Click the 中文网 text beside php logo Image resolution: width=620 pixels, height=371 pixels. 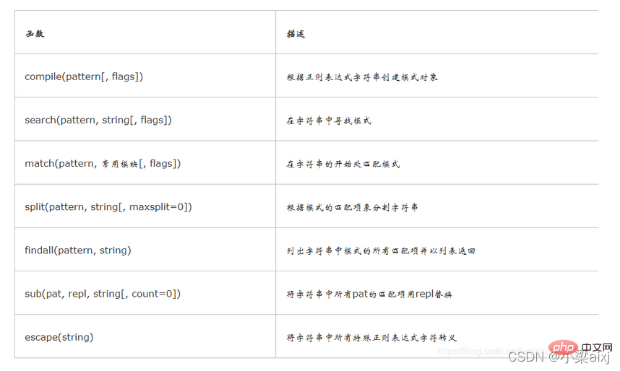coord(597,347)
